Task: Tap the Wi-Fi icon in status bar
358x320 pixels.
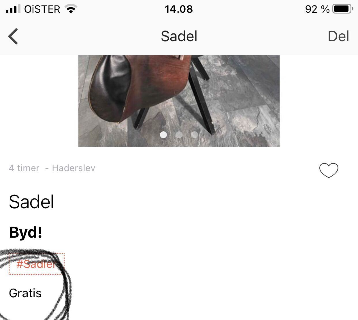Action: pos(71,9)
